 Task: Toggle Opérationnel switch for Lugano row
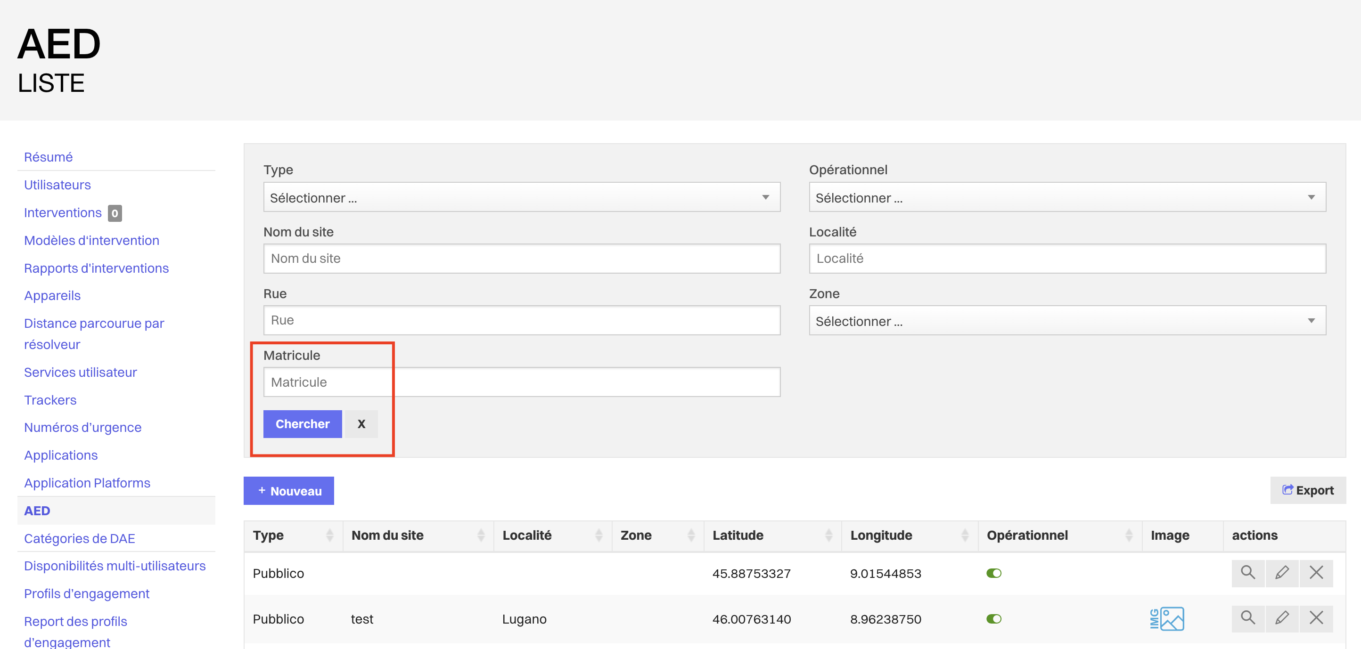click(x=993, y=619)
